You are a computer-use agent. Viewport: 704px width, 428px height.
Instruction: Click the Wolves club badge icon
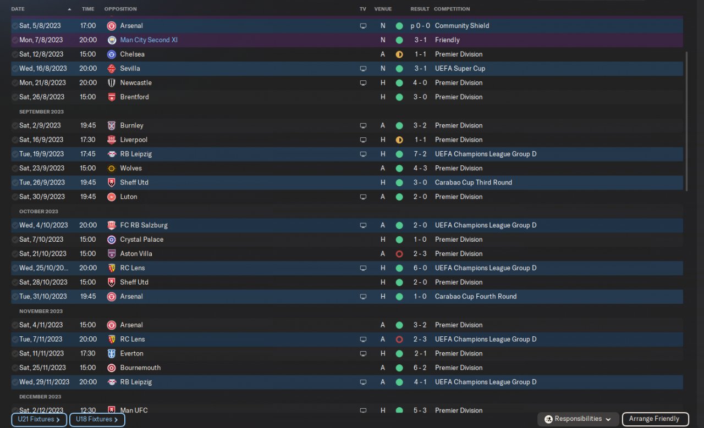(x=112, y=169)
